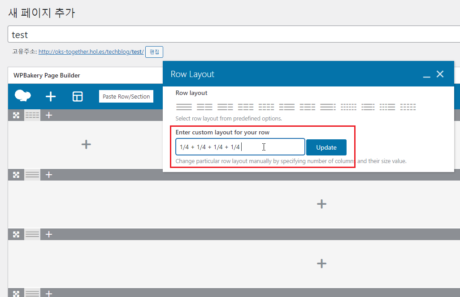Select the 1/4 + 1/2 + 1/4 row layout
Viewport: 460px width, 297px height.
coord(308,107)
